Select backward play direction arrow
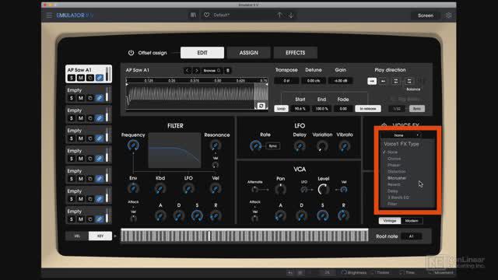This screenshot has width=498, height=280. coord(384,81)
